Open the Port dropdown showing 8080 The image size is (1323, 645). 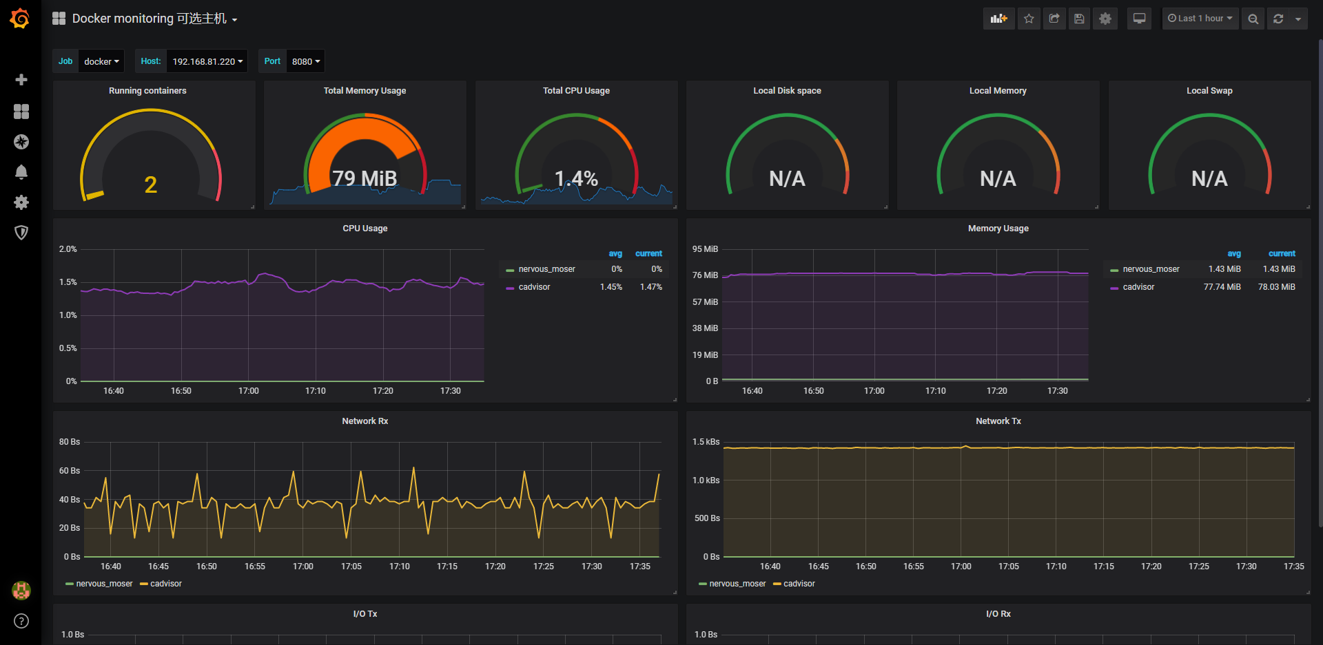pos(305,61)
